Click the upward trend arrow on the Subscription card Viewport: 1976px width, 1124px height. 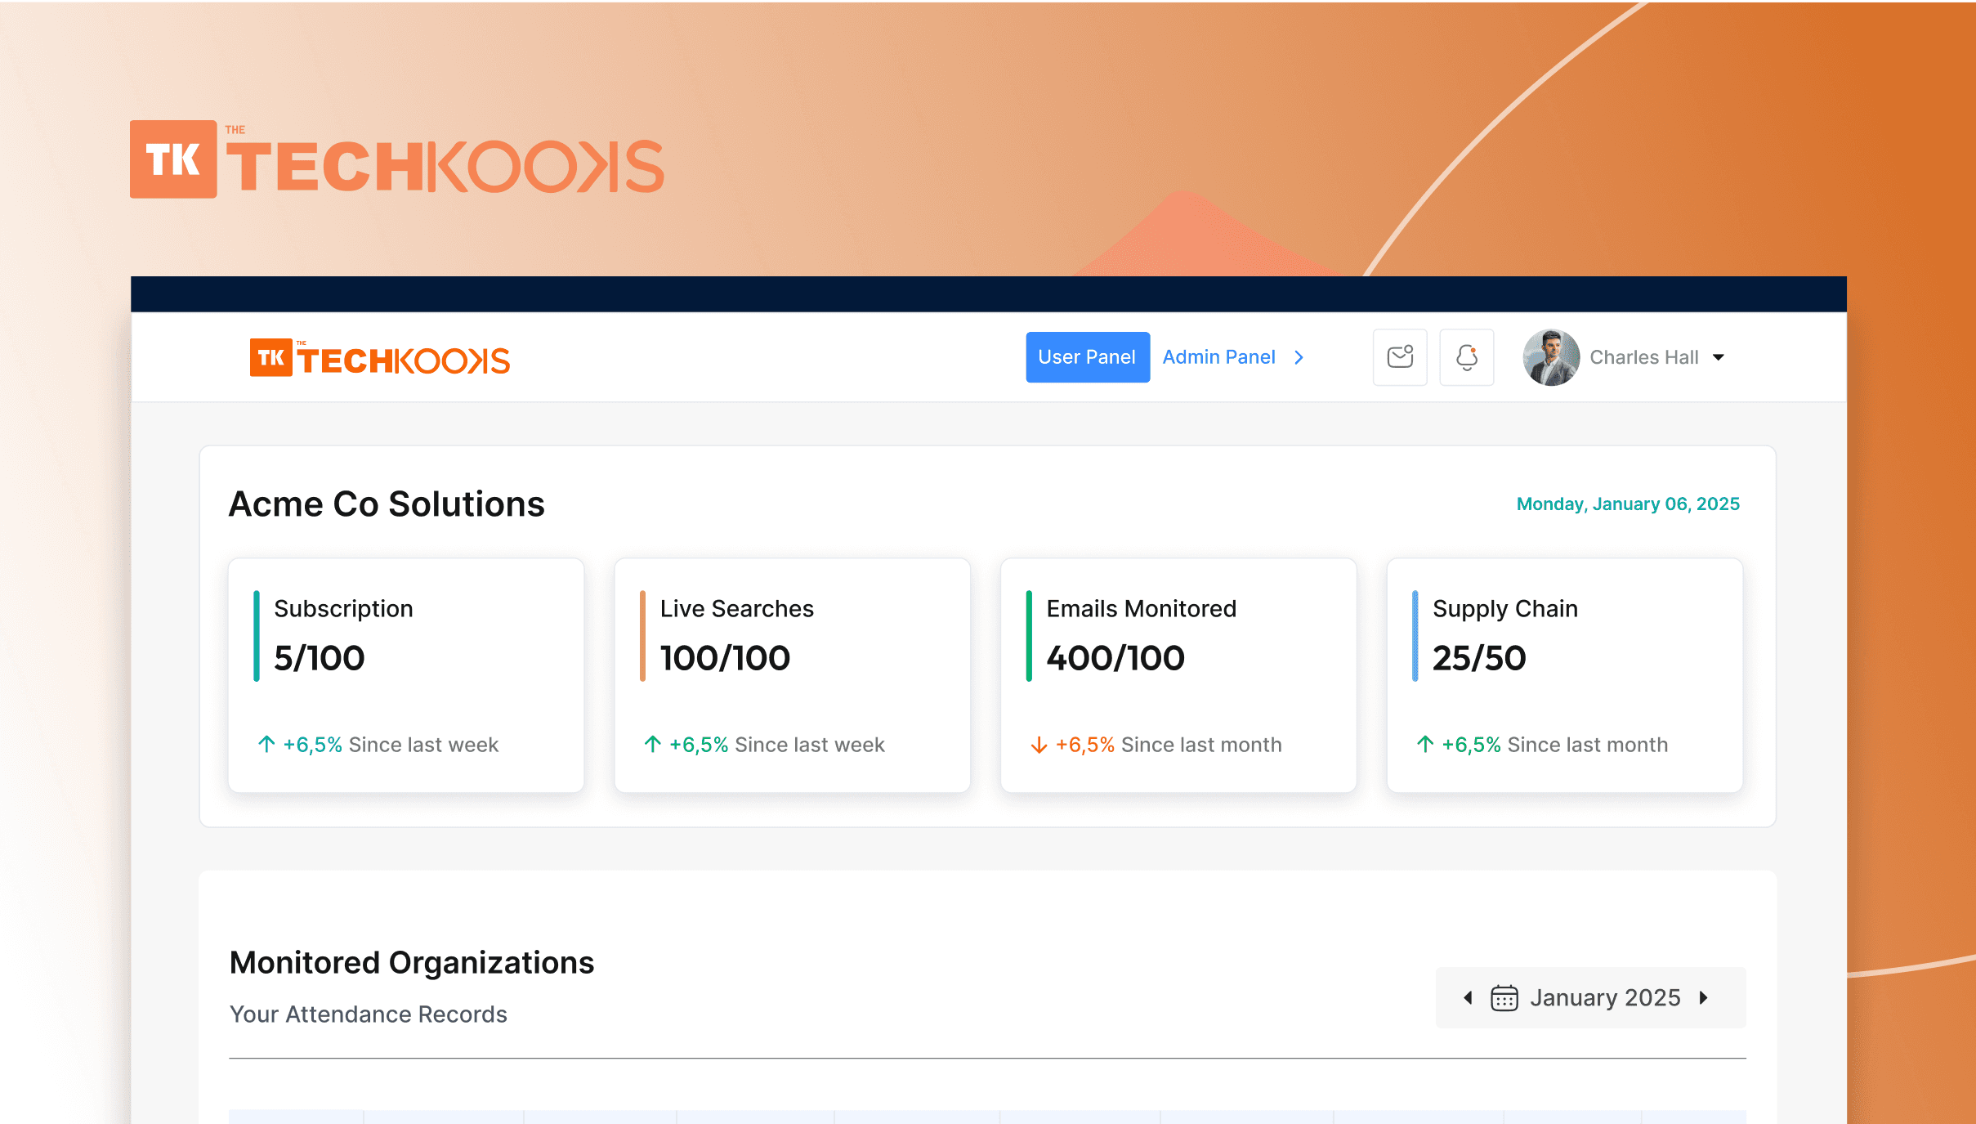click(x=265, y=744)
